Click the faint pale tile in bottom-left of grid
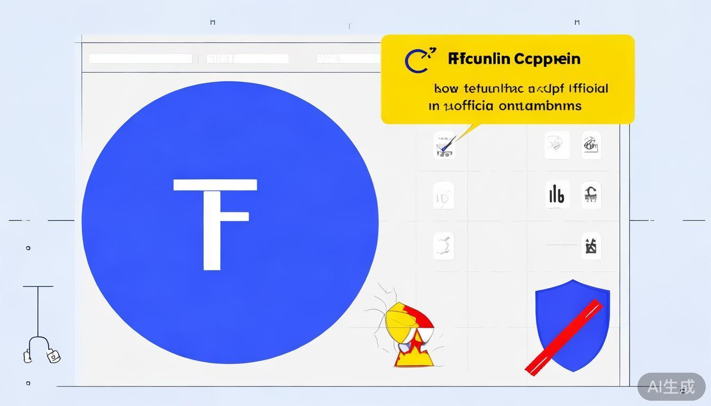The width and height of the screenshot is (711, 406). pos(444,246)
